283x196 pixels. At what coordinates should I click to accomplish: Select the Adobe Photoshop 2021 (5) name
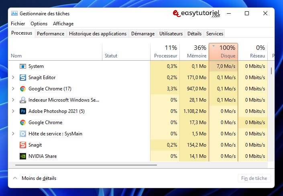pos(57,111)
